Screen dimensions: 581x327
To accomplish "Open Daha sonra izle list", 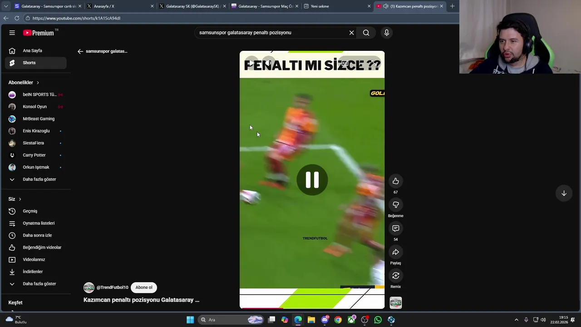I will 35,235.
